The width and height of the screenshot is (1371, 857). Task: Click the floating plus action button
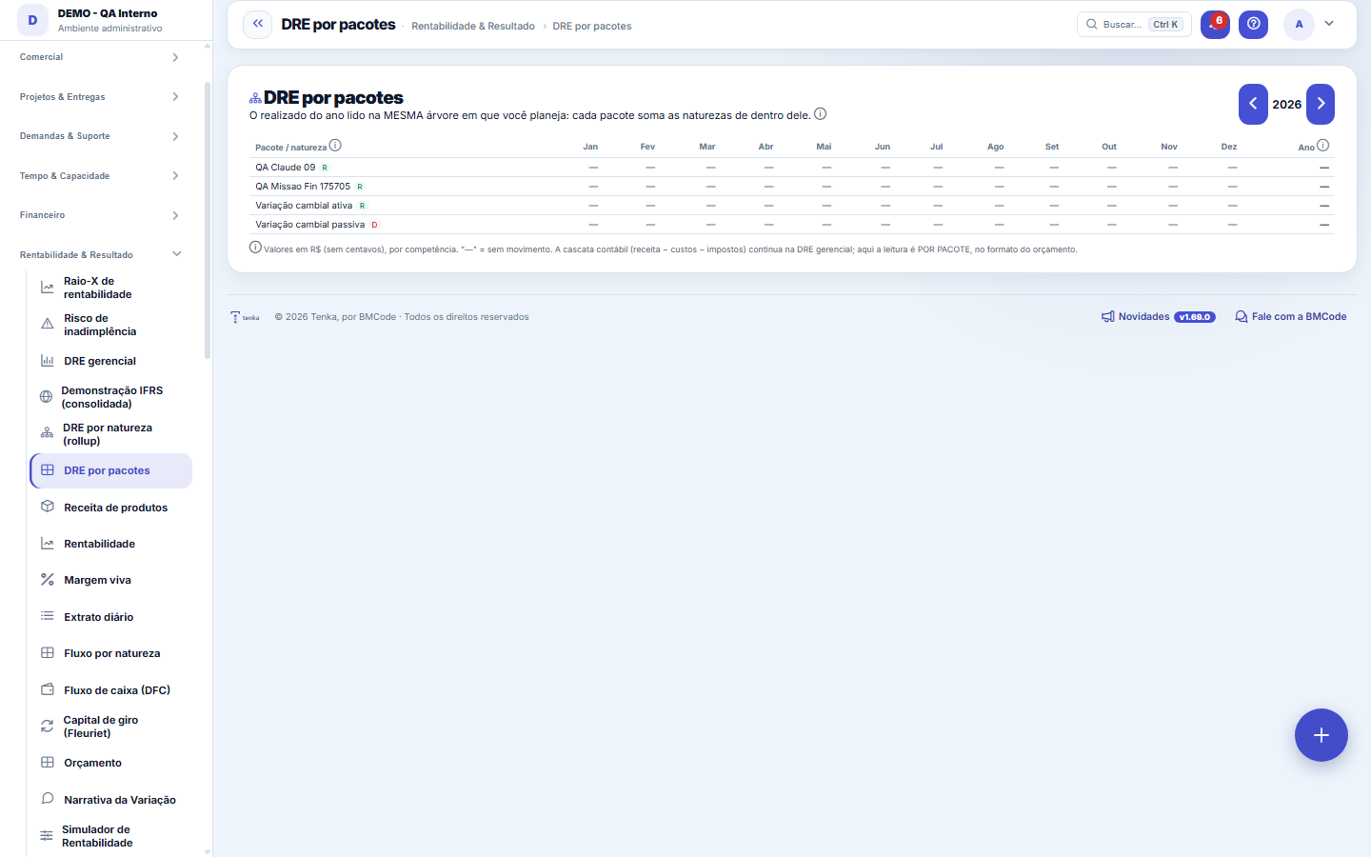[x=1321, y=735]
